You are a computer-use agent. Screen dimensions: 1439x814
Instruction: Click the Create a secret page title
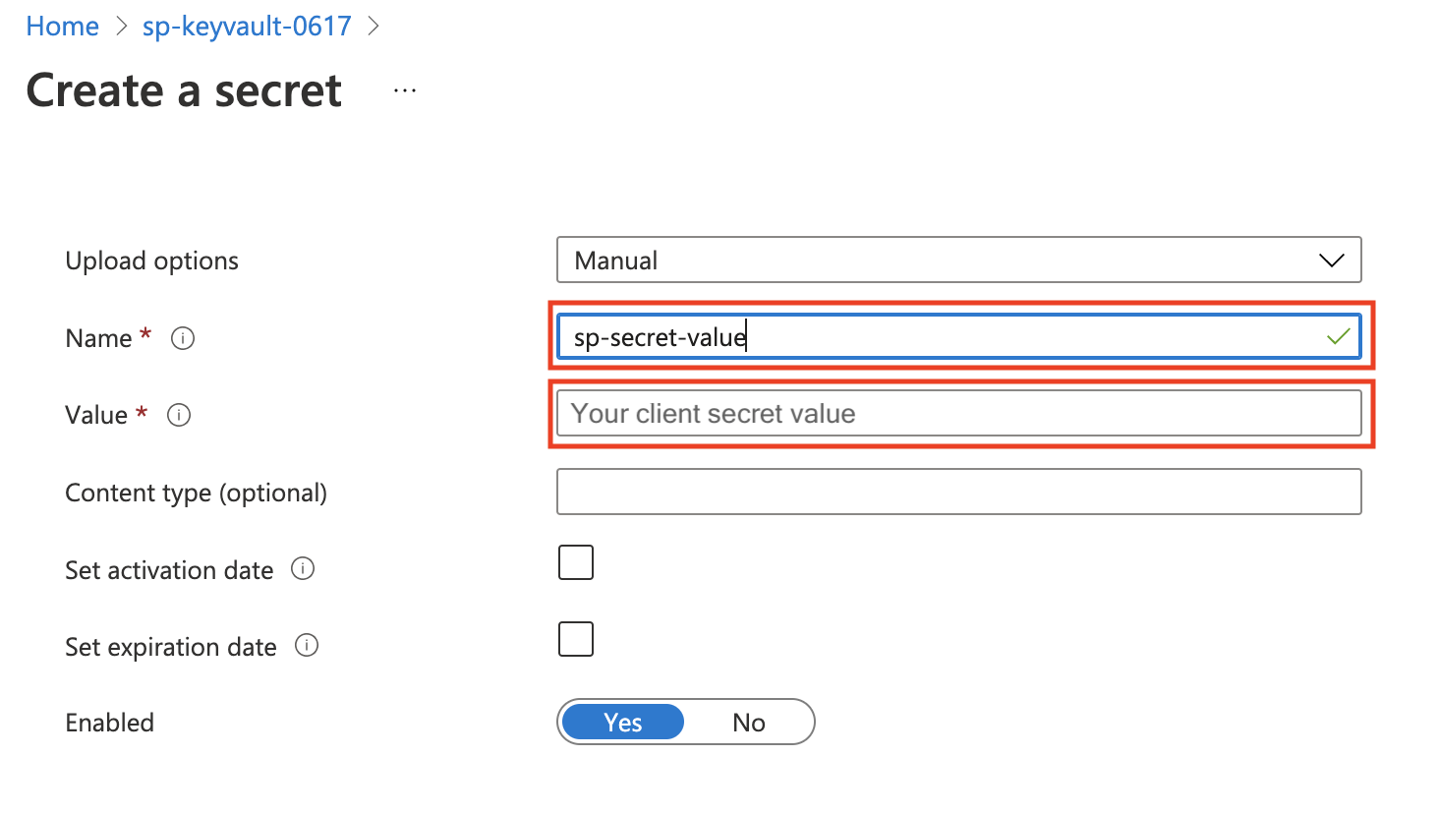(183, 90)
